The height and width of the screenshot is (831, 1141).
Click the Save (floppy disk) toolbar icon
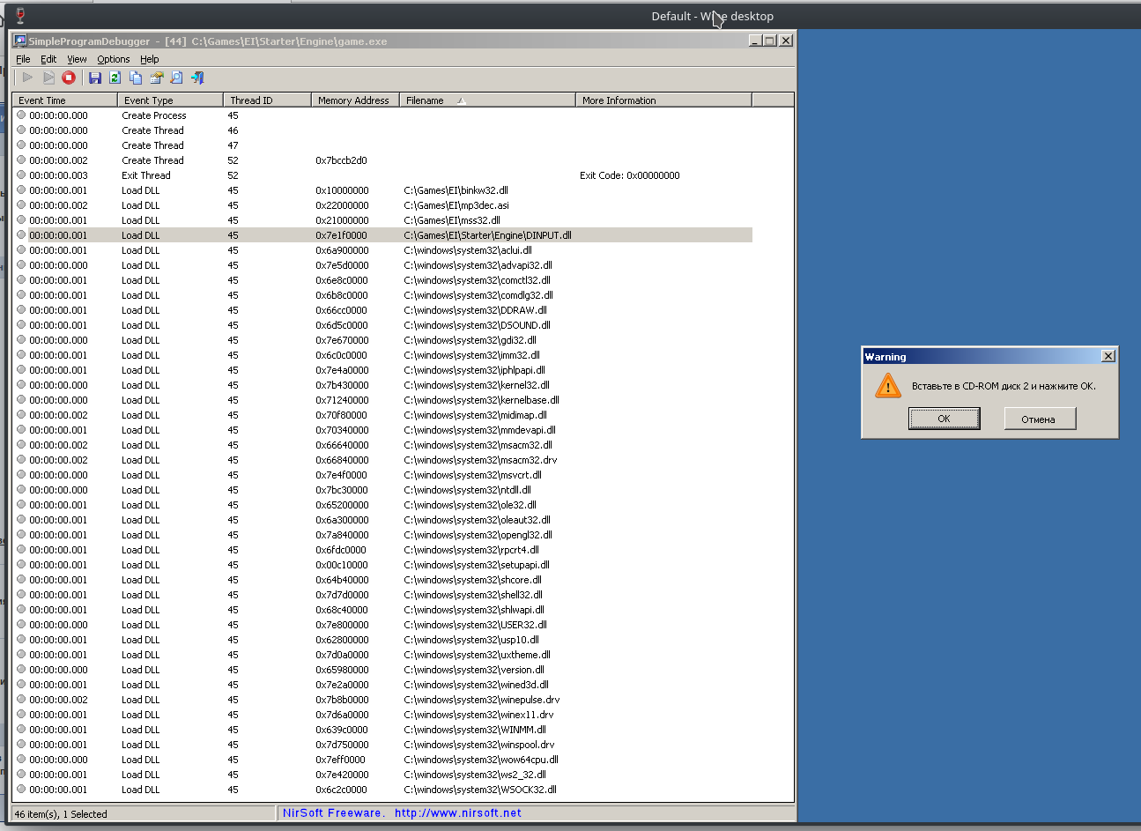(x=95, y=78)
